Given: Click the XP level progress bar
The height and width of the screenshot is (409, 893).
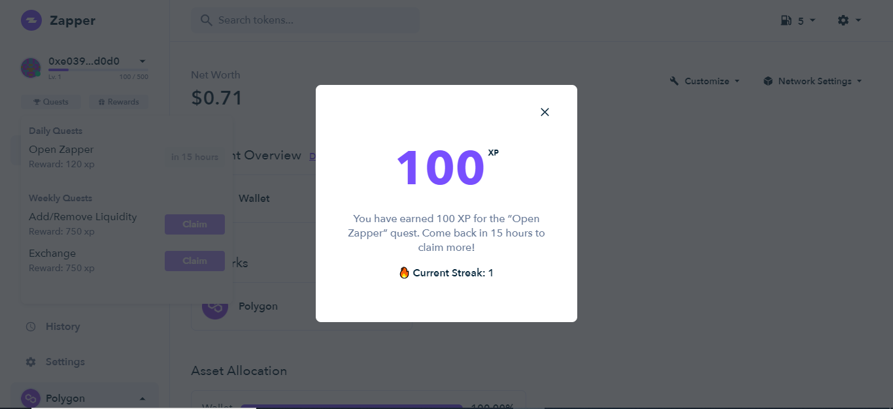Looking at the screenshot, I should 98,70.
